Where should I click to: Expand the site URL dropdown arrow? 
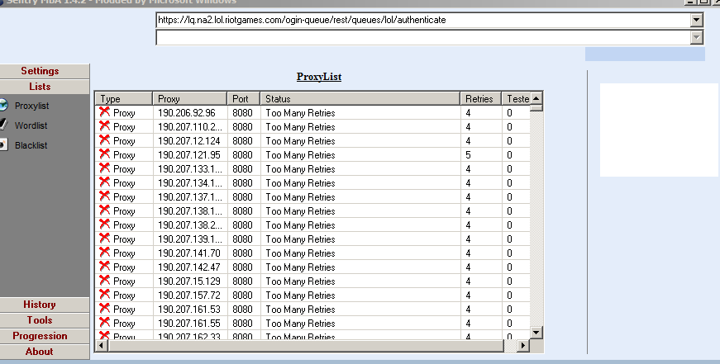[x=697, y=20]
